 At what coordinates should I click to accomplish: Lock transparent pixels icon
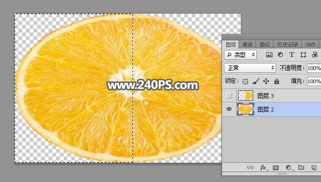pos(245,81)
